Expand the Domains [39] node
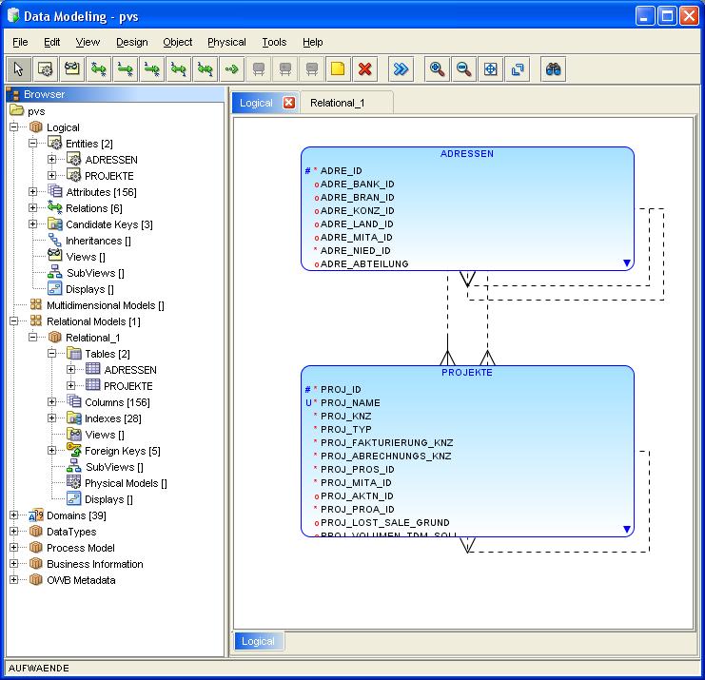 [14, 515]
